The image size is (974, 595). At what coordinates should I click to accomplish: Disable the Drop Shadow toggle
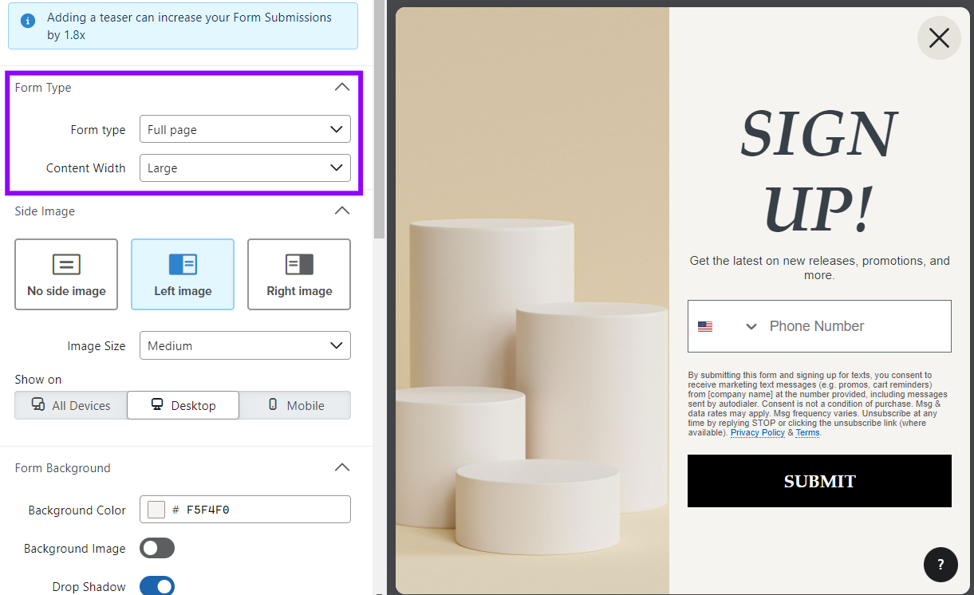157,585
